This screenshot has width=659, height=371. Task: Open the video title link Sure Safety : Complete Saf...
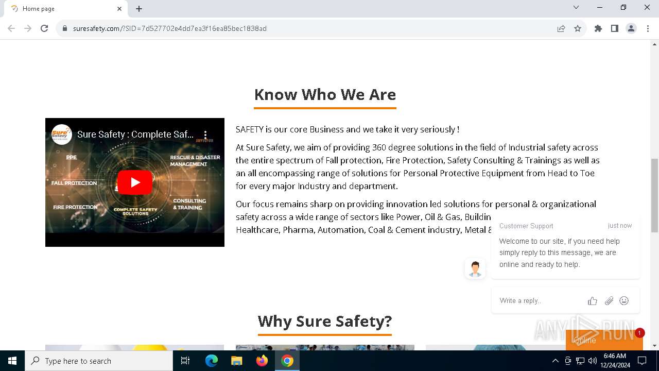tap(135, 134)
